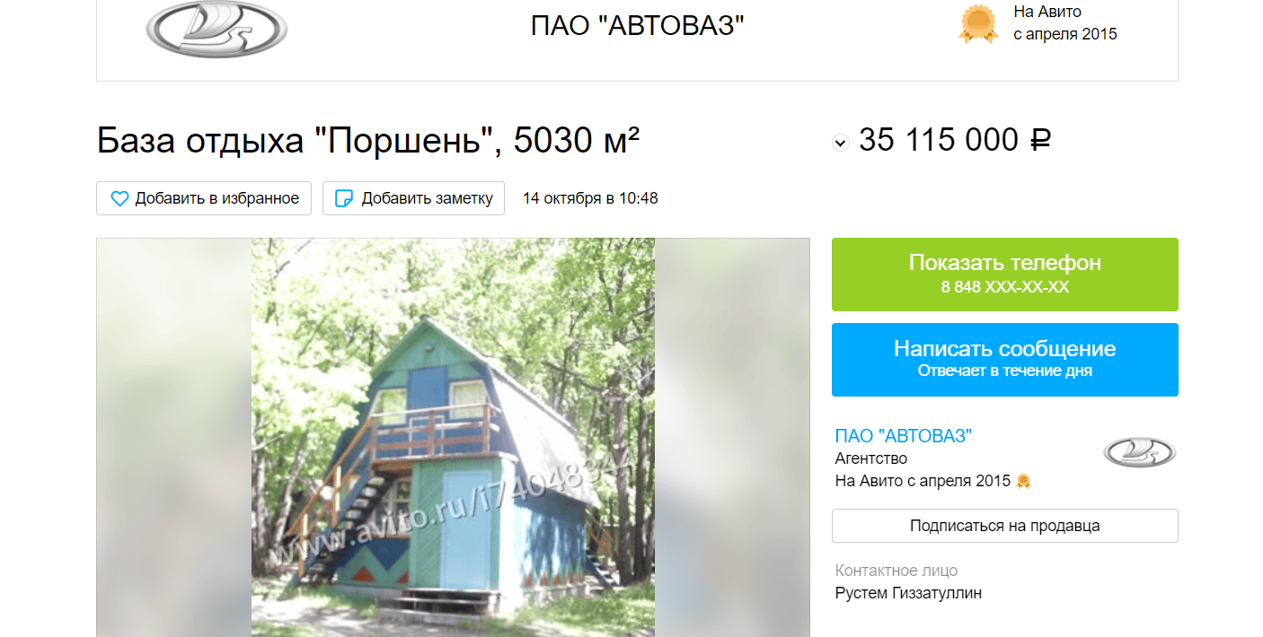Click the blurred left side of photo gallery
Image resolution: width=1263 pixels, height=637 pixels.
point(174,437)
